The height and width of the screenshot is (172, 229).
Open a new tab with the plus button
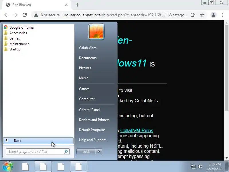click(77, 5)
